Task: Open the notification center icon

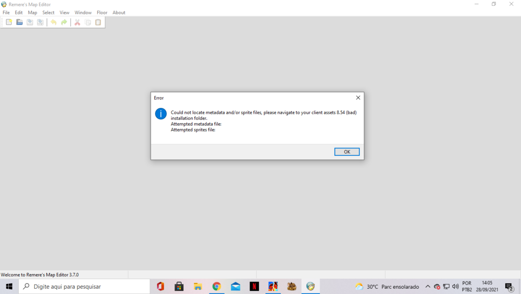Action: tap(509, 286)
